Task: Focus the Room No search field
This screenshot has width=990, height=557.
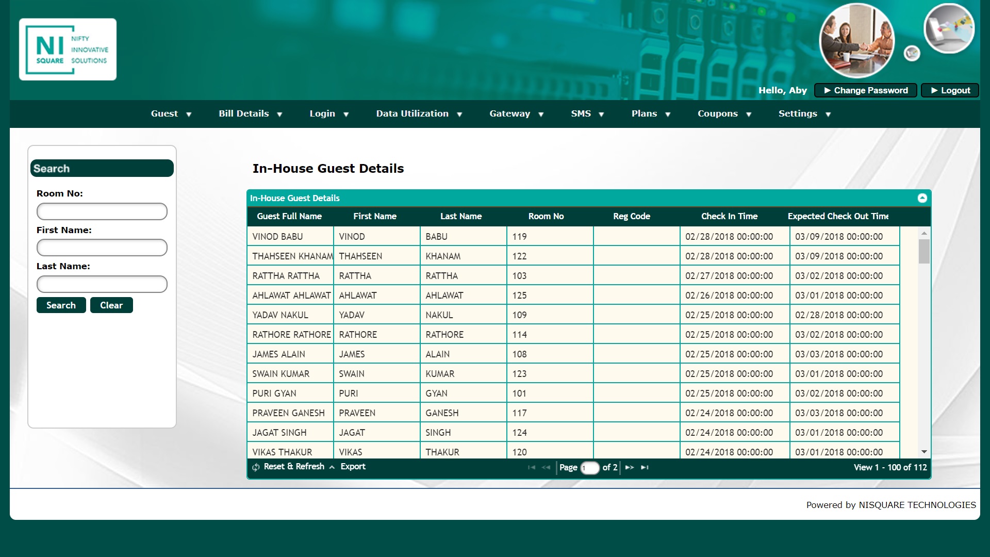Action: (102, 211)
